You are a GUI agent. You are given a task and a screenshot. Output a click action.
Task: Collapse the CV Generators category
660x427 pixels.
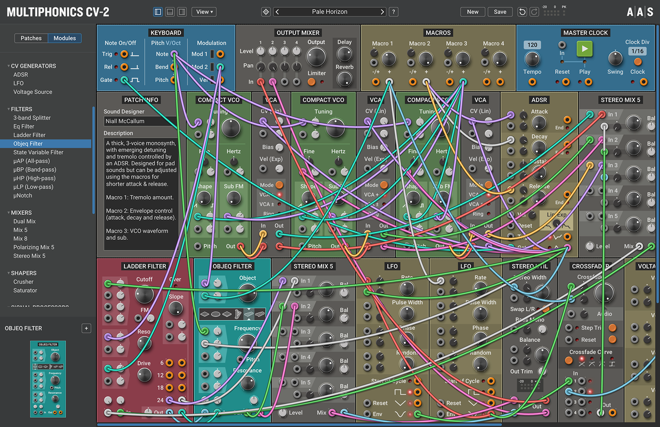pos(8,66)
